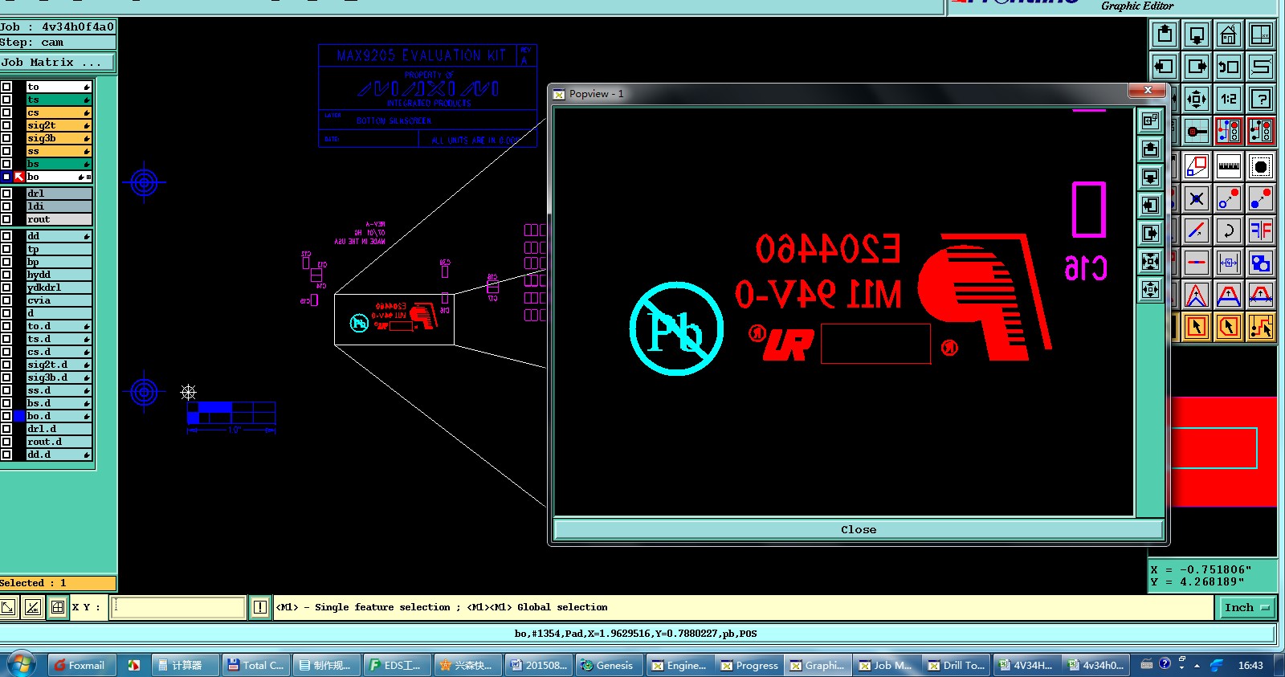The height and width of the screenshot is (677, 1285).
Task: Click Popview zoom-in arrows icon
Action: pos(1151,261)
